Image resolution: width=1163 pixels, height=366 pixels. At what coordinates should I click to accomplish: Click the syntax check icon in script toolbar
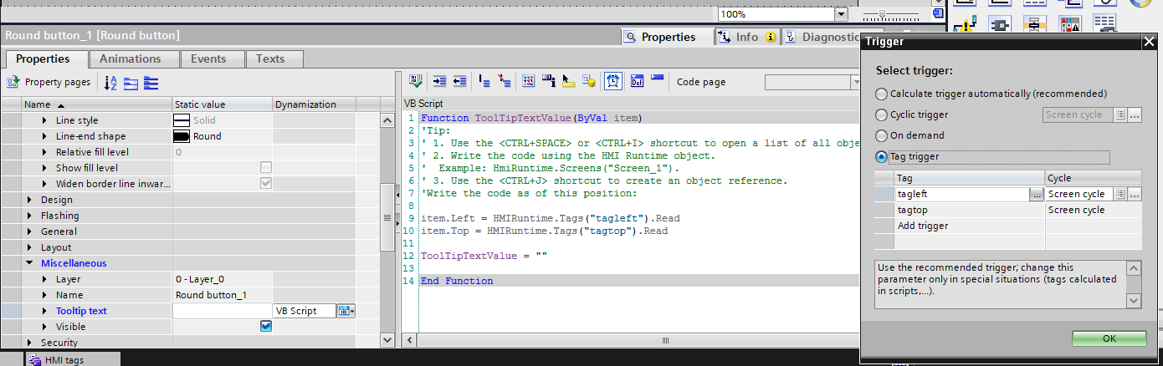[415, 81]
